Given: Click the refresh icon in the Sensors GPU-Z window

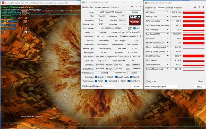Looking at the screenshot, I should pyautogui.click(x=199, y=7).
